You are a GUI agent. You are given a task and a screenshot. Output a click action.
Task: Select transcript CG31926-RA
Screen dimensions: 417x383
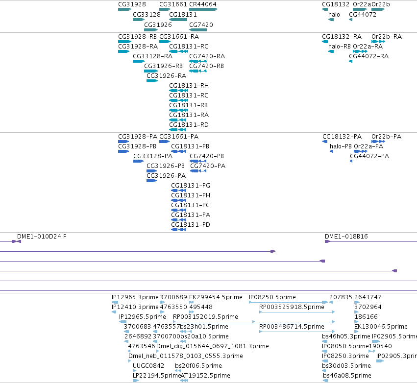[x=152, y=81]
